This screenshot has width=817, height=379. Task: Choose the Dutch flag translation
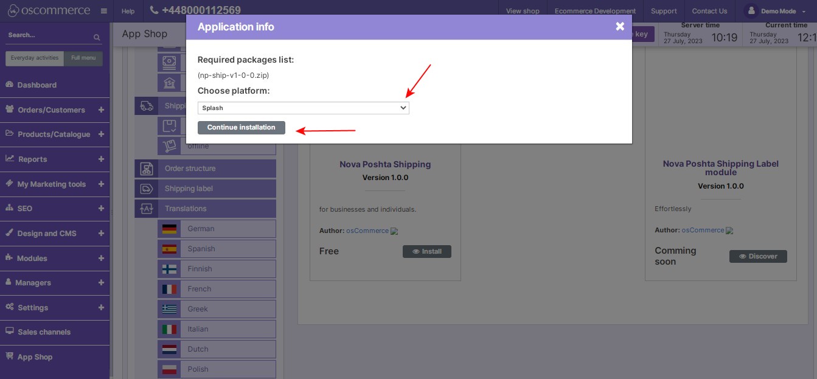217,349
